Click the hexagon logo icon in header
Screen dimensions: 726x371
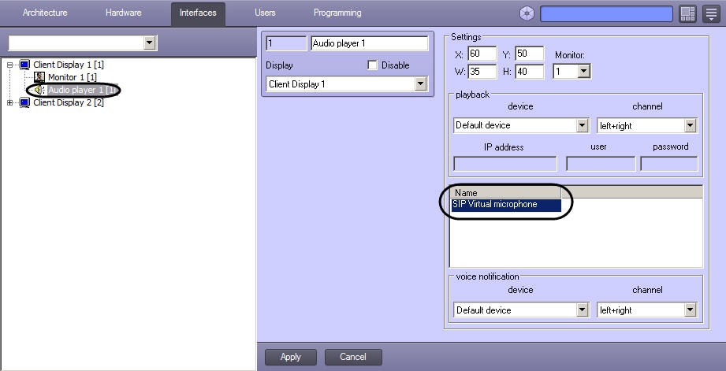tap(527, 14)
